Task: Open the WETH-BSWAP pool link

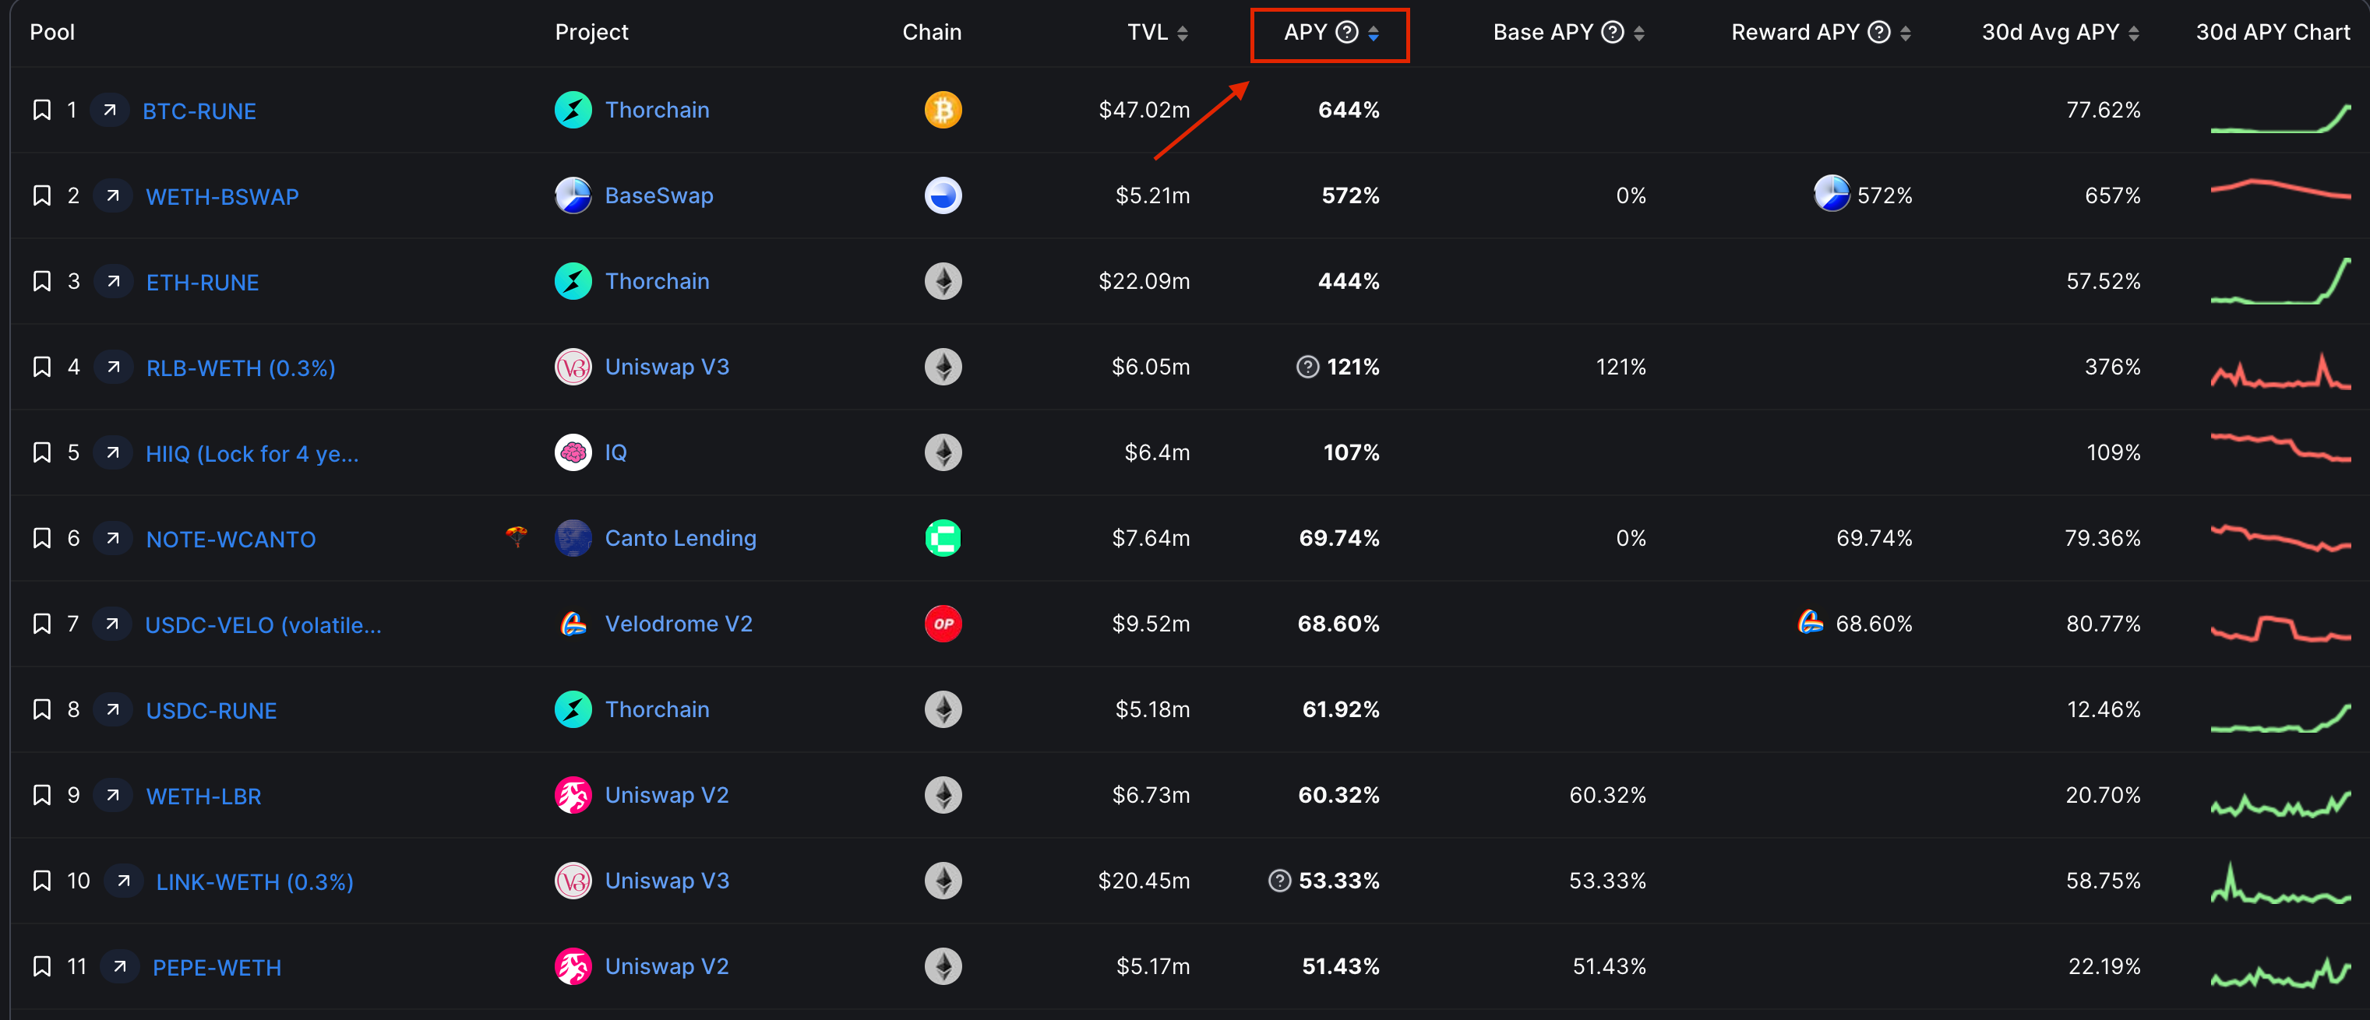Action: tap(223, 197)
